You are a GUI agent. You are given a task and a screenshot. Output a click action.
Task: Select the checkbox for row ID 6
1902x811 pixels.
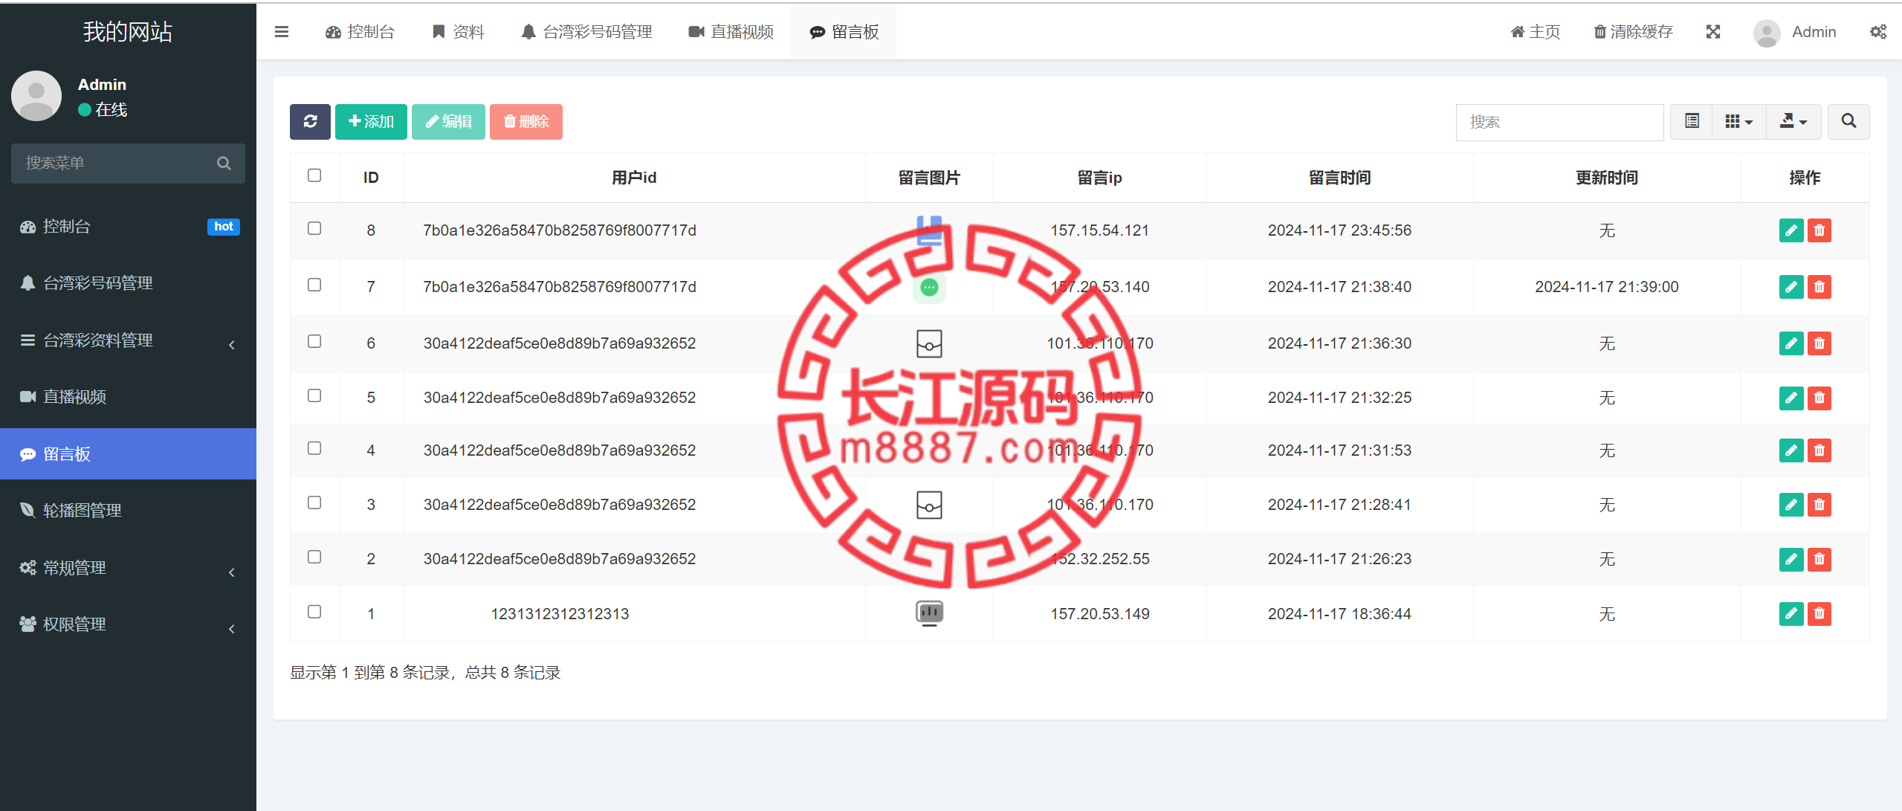click(314, 341)
